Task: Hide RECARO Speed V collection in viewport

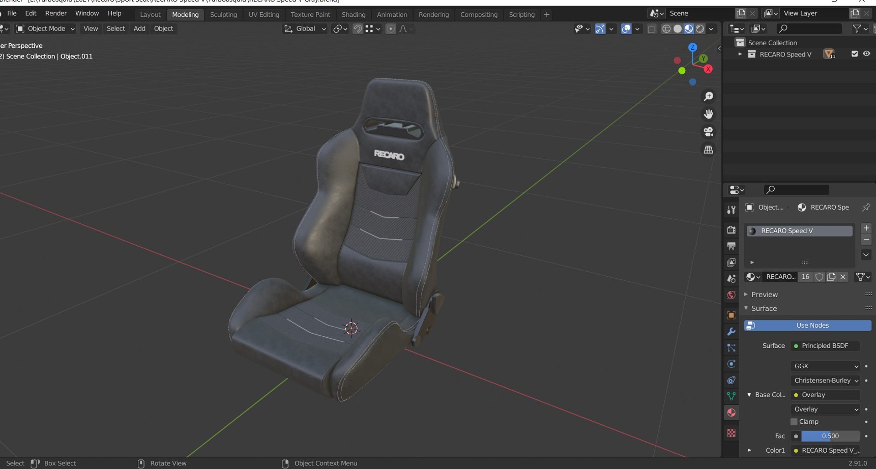Action: (866, 54)
